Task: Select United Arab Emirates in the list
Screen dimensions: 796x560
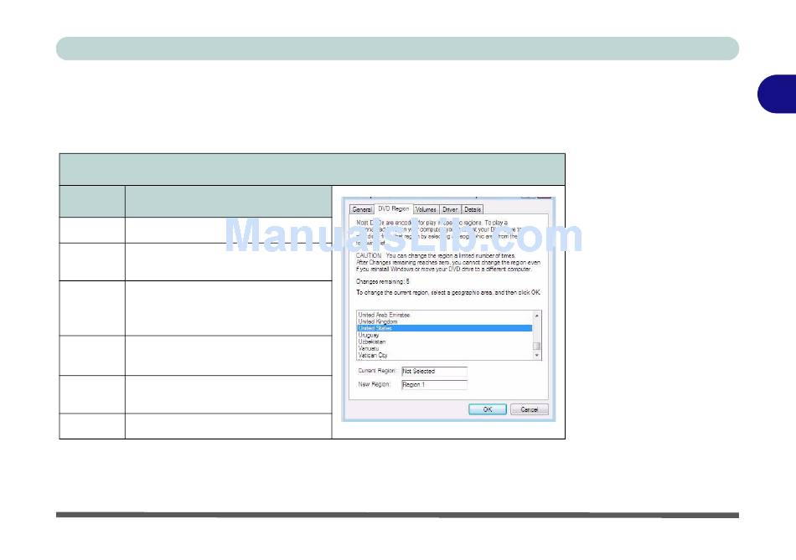Action: coord(384,315)
